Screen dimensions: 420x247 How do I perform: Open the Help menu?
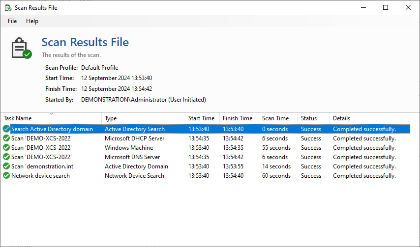(x=32, y=21)
